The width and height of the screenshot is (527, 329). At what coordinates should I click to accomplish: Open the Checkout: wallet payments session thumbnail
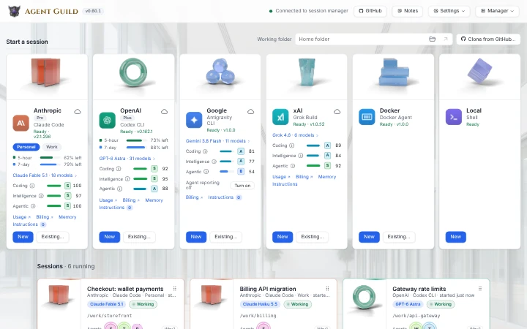59,297
